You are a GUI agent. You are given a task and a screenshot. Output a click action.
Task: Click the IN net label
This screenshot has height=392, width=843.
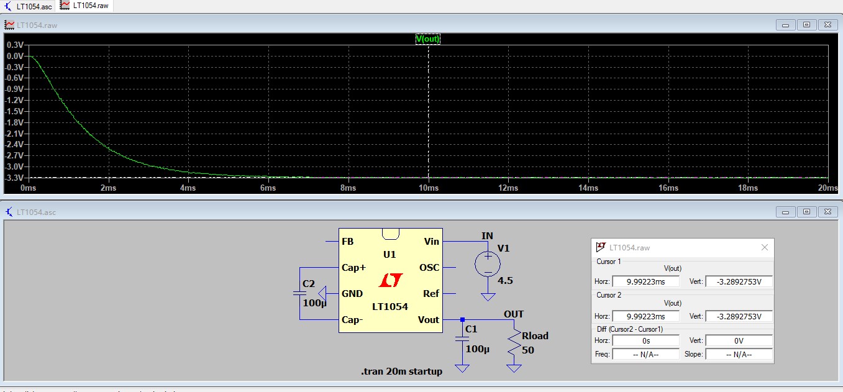pyautogui.click(x=488, y=236)
